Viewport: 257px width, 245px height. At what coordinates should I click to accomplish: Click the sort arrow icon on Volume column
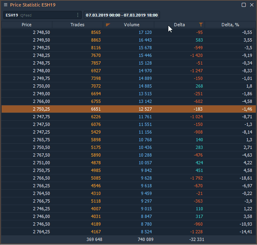tap(108, 25)
